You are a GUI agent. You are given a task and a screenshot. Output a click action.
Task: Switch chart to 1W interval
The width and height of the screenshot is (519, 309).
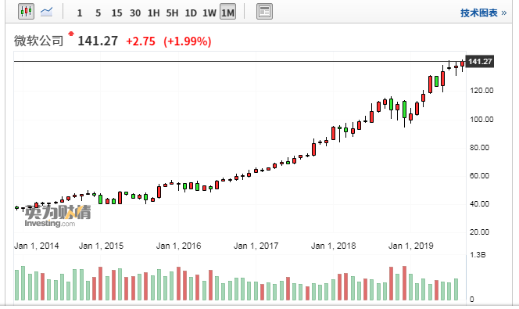tap(209, 13)
